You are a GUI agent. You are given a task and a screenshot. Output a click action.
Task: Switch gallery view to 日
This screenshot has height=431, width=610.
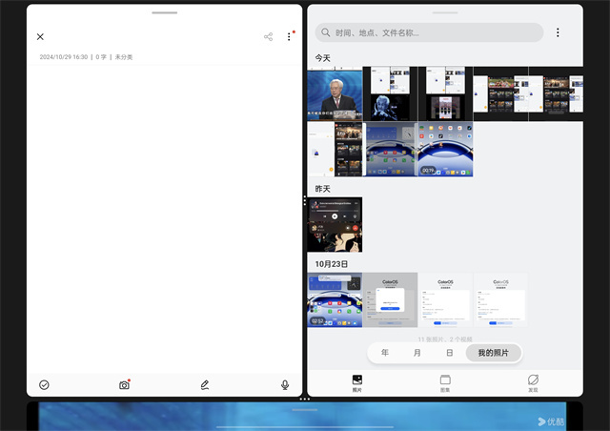click(x=450, y=353)
